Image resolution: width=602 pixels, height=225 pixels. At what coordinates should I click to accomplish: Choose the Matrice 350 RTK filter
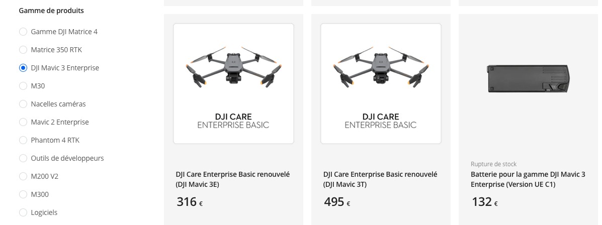click(x=23, y=50)
